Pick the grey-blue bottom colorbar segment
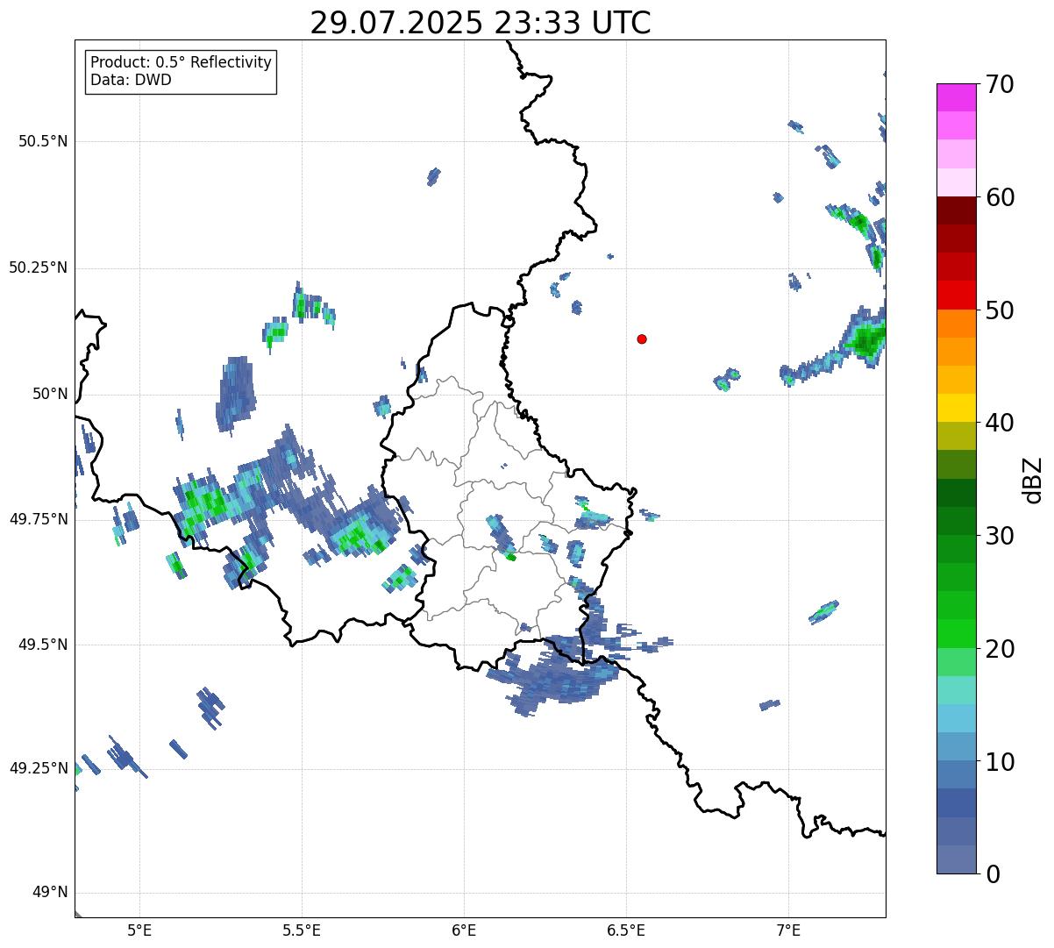The height and width of the screenshot is (948, 1054). pos(956,859)
